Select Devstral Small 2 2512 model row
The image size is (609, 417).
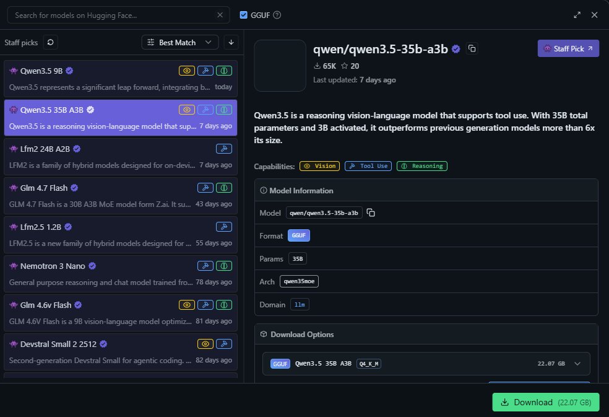pos(121,352)
